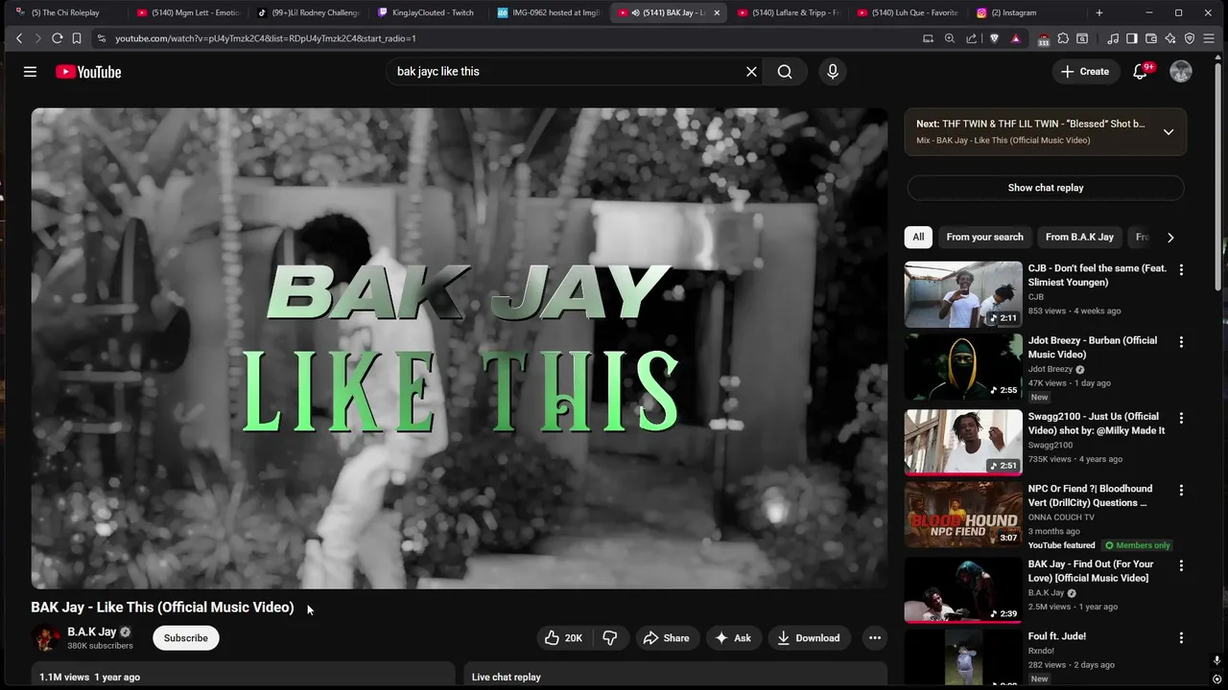Screen dimensions: 1228x690
Task: Open Brave Wallet icon
Action: [x=1151, y=38]
